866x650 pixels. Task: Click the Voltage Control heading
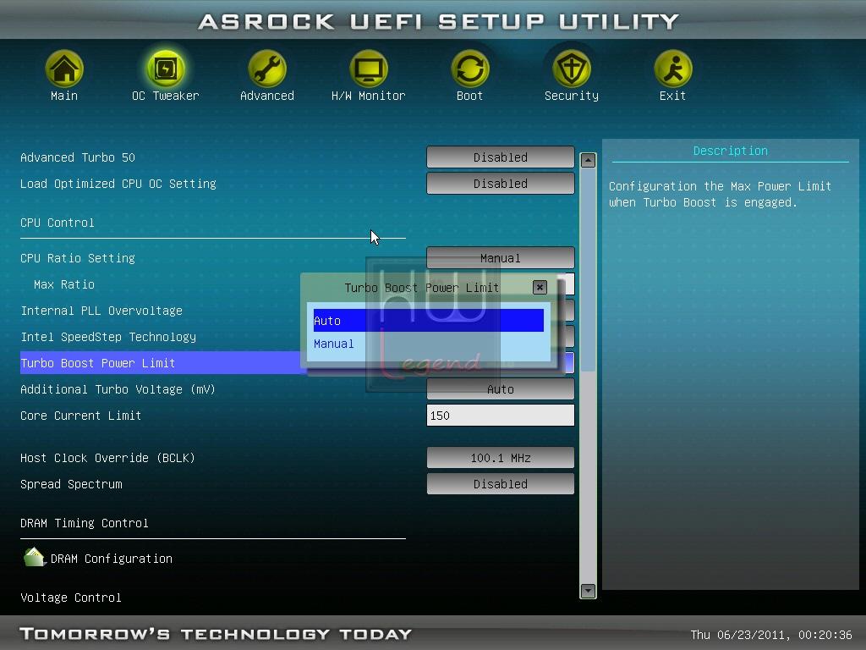(71, 597)
